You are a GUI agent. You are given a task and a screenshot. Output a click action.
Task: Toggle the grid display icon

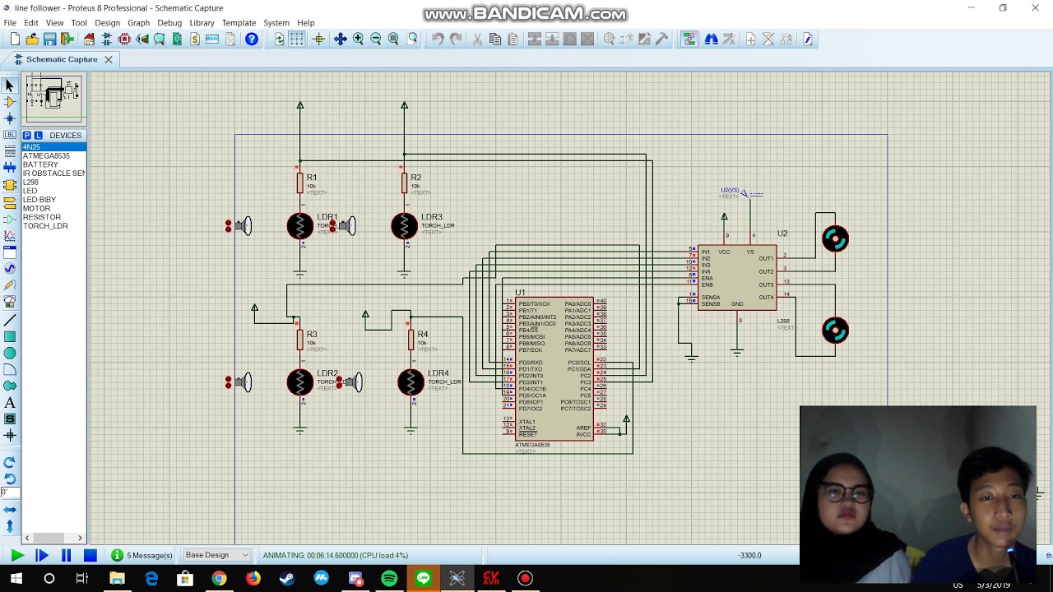[297, 39]
